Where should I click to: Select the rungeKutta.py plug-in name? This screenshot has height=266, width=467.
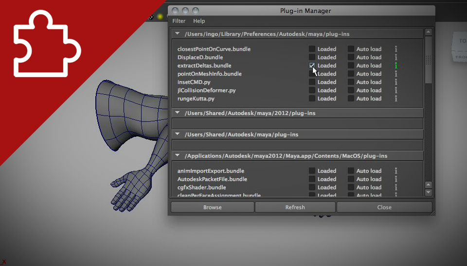pos(196,99)
